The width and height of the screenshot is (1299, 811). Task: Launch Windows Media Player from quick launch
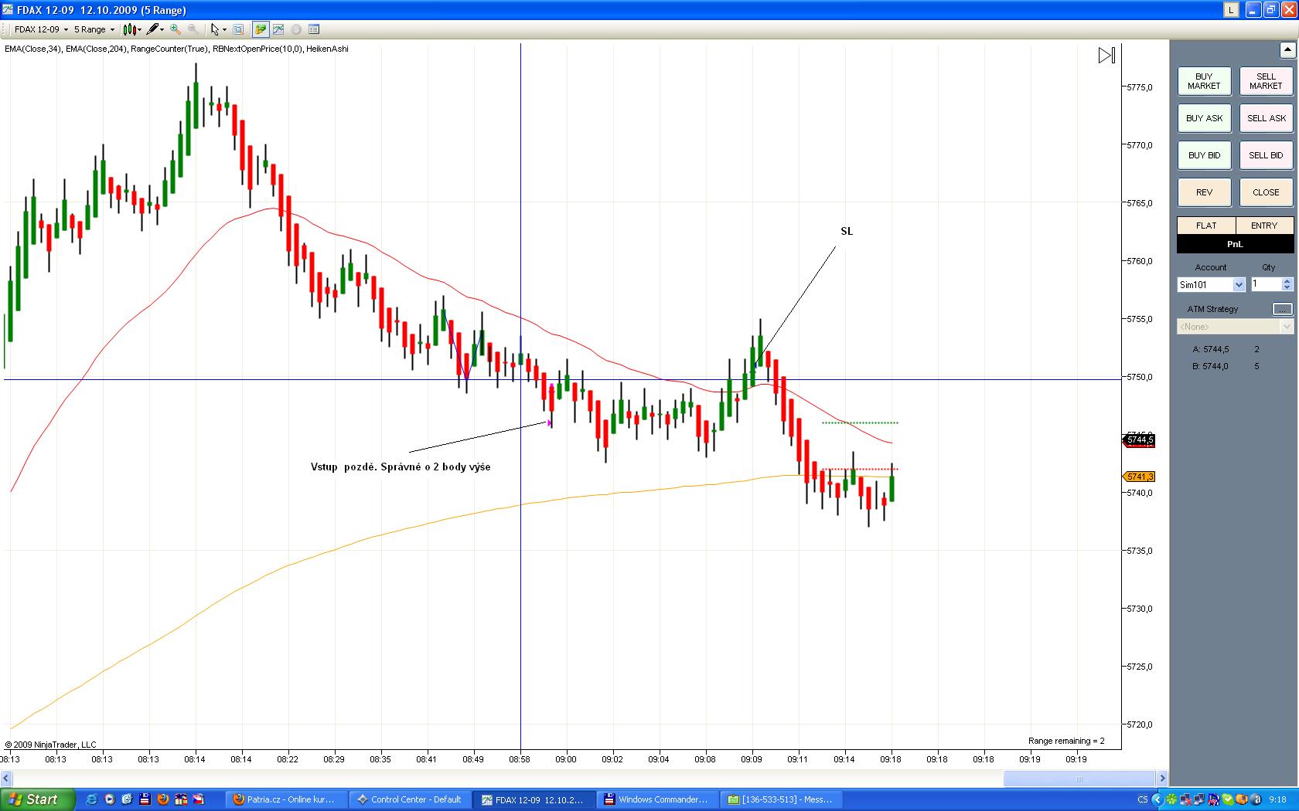(110, 799)
